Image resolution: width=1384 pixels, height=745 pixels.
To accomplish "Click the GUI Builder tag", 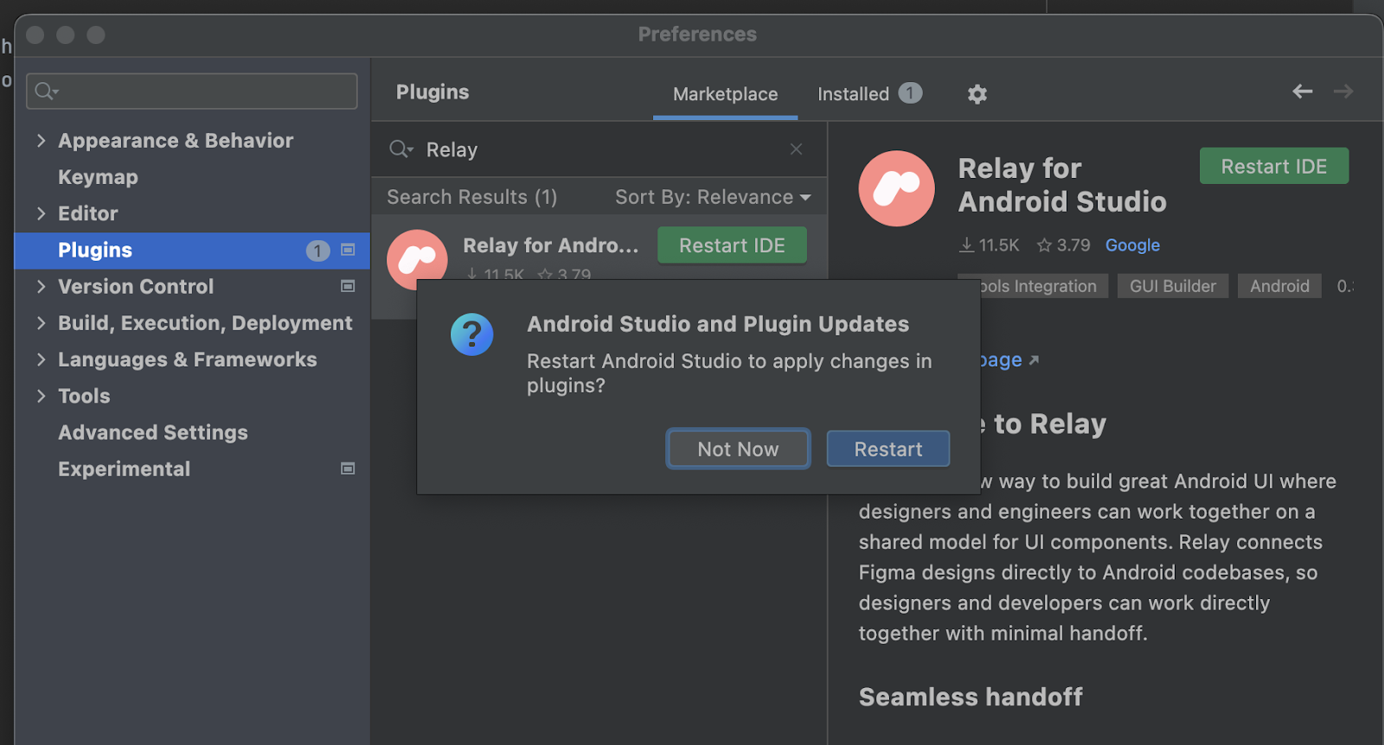I will (1172, 286).
